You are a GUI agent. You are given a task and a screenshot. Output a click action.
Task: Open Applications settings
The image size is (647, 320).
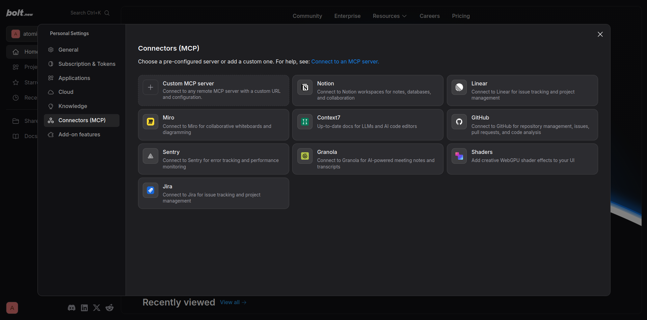[82, 78]
